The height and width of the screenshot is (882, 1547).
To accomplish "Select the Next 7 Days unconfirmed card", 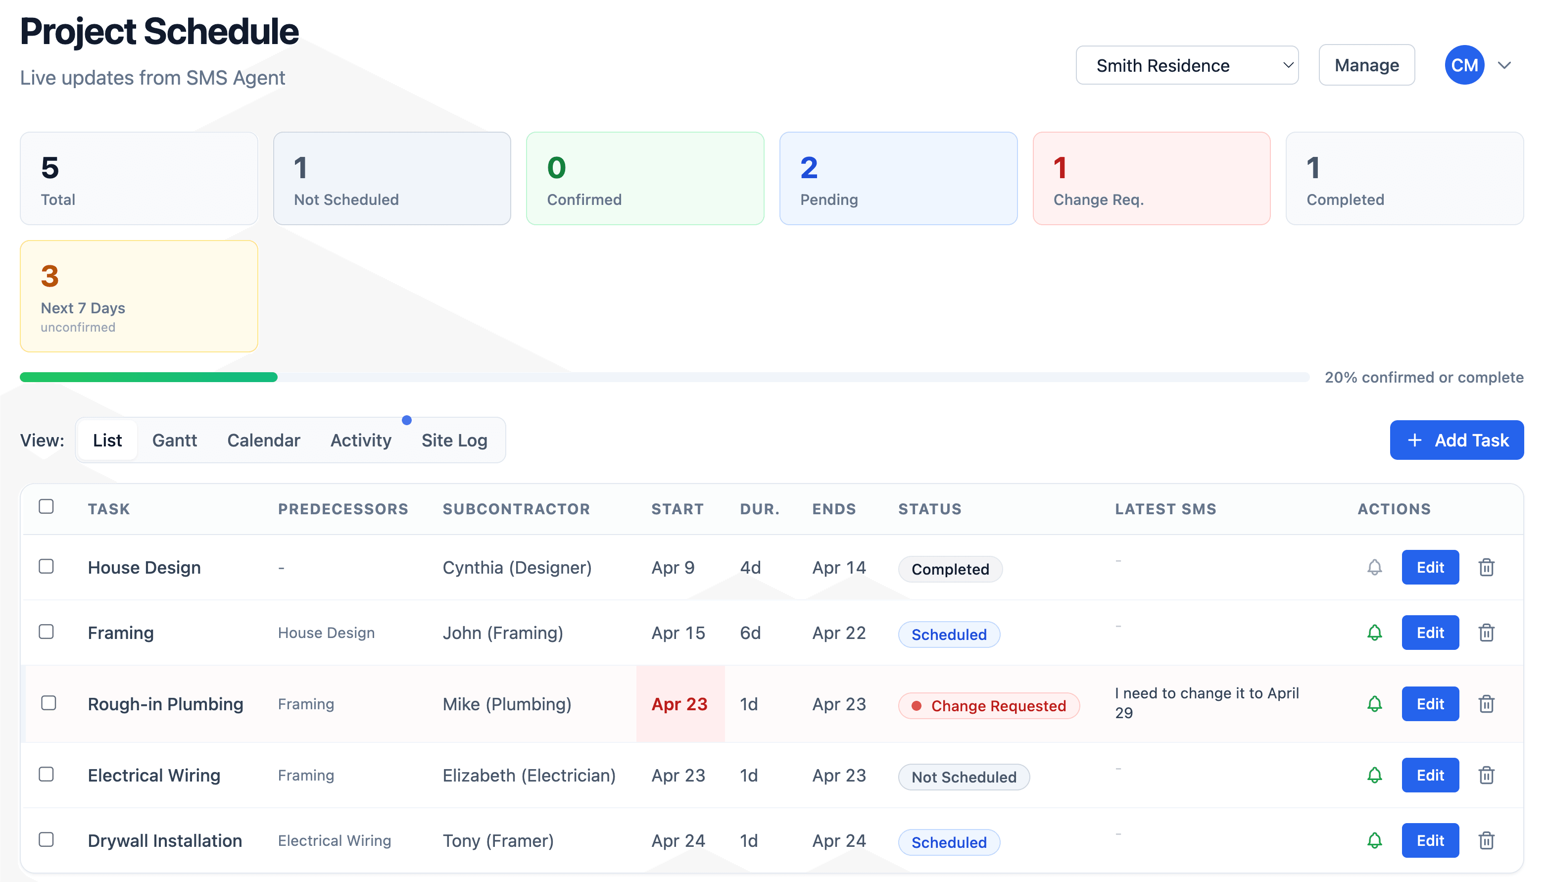I will point(139,296).
